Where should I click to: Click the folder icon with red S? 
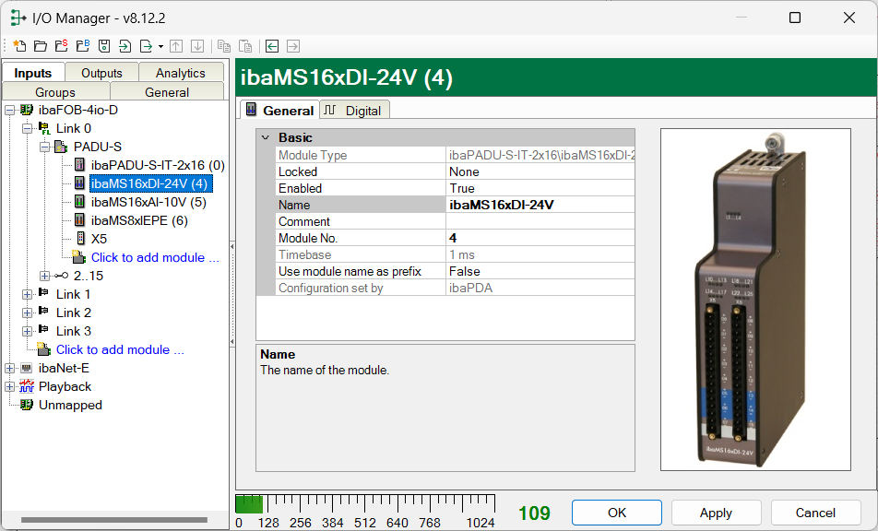click(61, 46)
